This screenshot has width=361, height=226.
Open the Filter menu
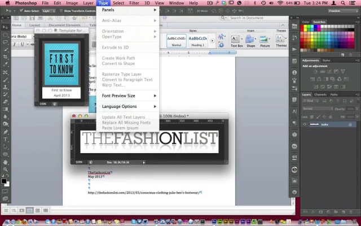[134, 3]
